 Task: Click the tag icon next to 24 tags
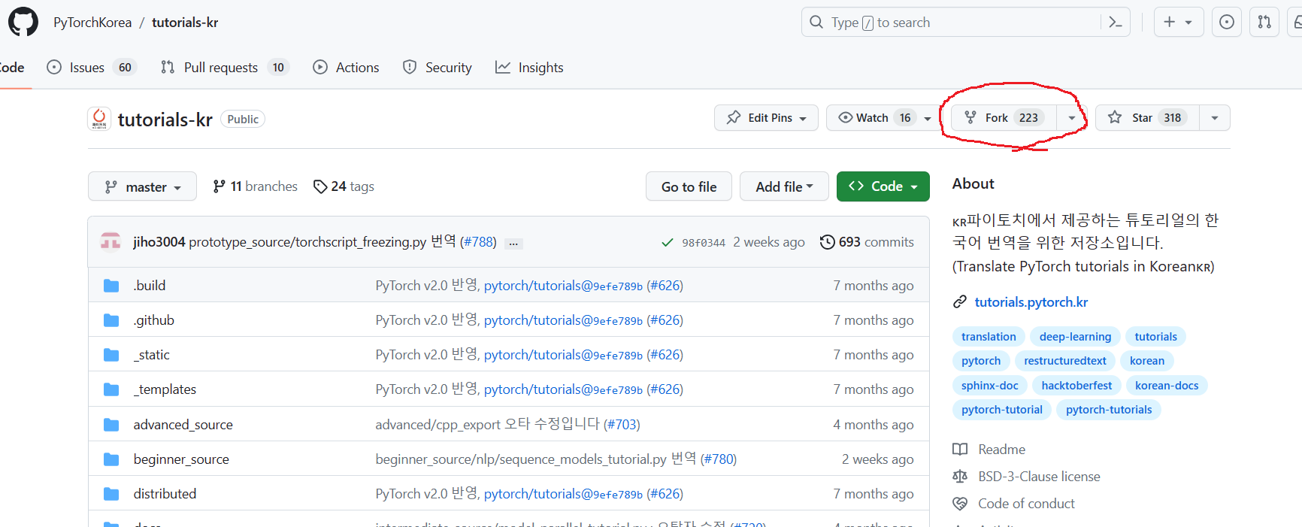pos(320,186)
